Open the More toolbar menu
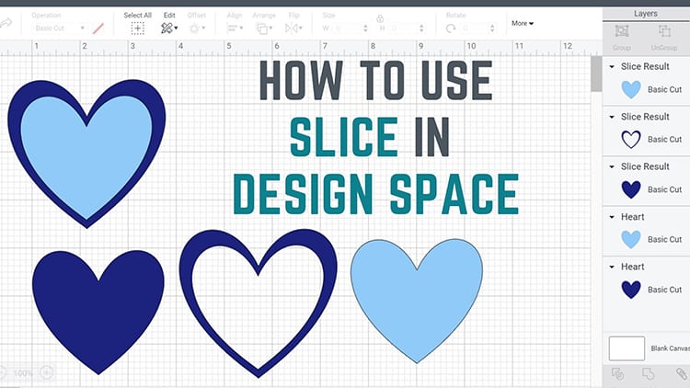Image resolution: width=690 pixels, height=388 pixels. 523,23
